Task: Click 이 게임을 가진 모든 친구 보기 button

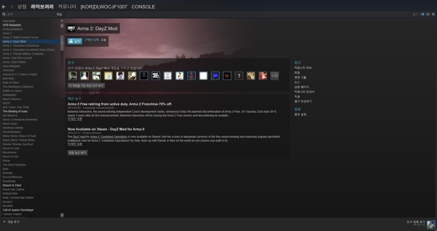Action: click(86, 85)
